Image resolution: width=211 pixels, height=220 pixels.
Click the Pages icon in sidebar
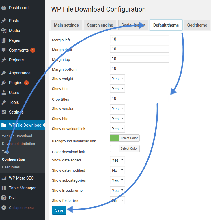tap(4, 40)
